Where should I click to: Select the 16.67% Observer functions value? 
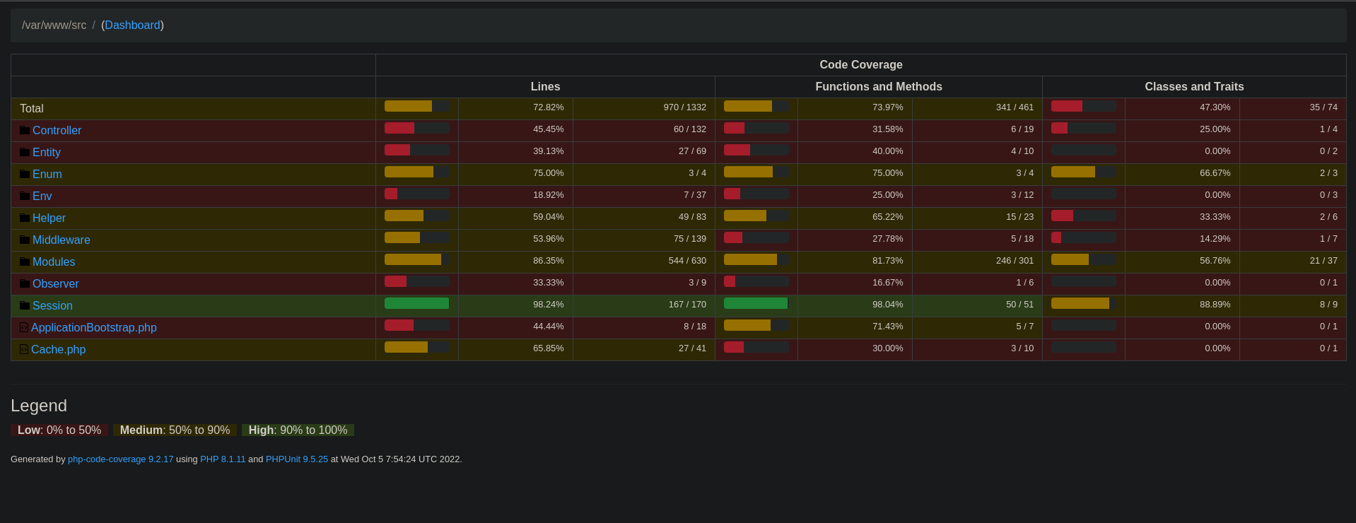click(x=888, y=283)
